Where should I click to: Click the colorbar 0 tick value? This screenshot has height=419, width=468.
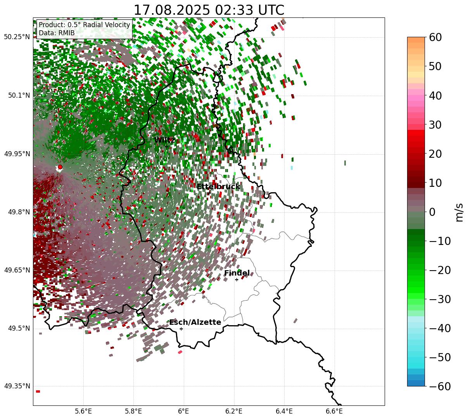point(432,212)
